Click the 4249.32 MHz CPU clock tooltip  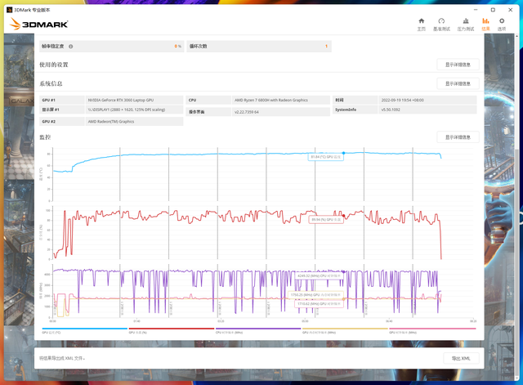coord(319,276)
